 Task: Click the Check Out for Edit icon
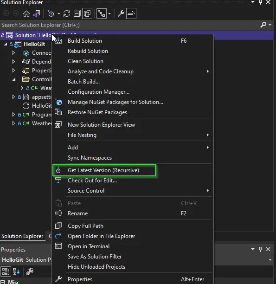pos(58,180)
